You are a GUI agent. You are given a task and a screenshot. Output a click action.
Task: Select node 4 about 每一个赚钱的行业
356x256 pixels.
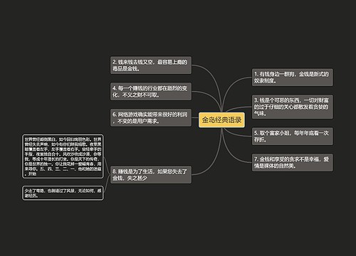tap(151, 92)
